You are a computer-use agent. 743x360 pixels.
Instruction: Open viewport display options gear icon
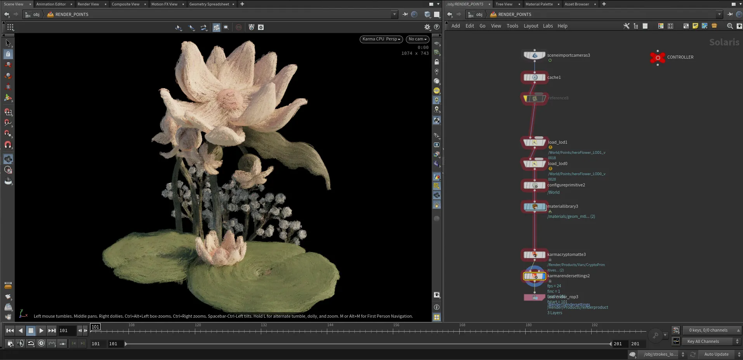pyautogui.click(x=427, y=27)
